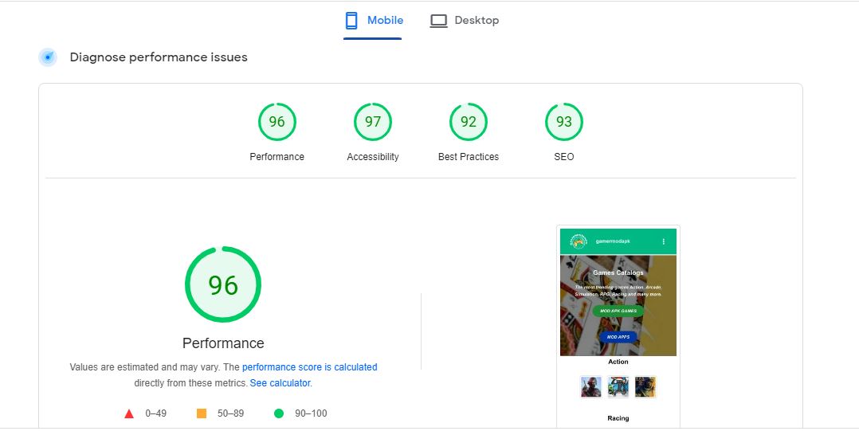Open the 'performance score is calculated' link
Viewport: 859px width, 431px height.
coord(309,367)
